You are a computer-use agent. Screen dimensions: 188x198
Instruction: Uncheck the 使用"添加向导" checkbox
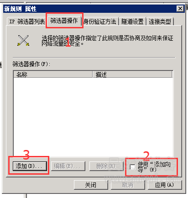[133, 167]
